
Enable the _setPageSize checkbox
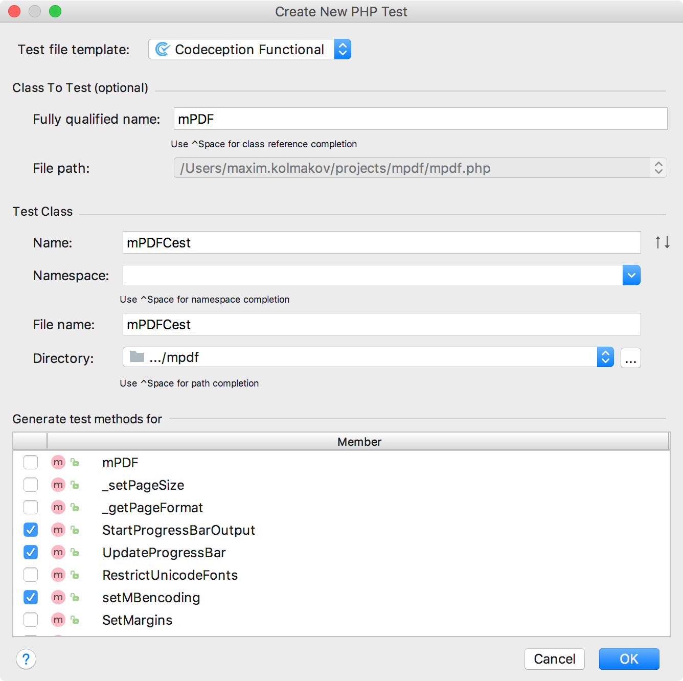pos(31,485)
